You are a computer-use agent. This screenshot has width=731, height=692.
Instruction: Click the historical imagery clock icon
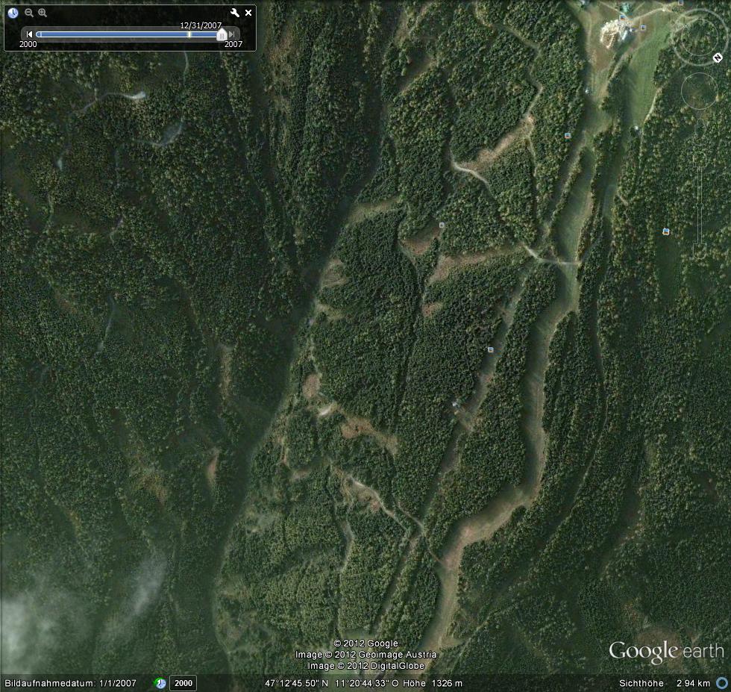(x=13, y=13)
